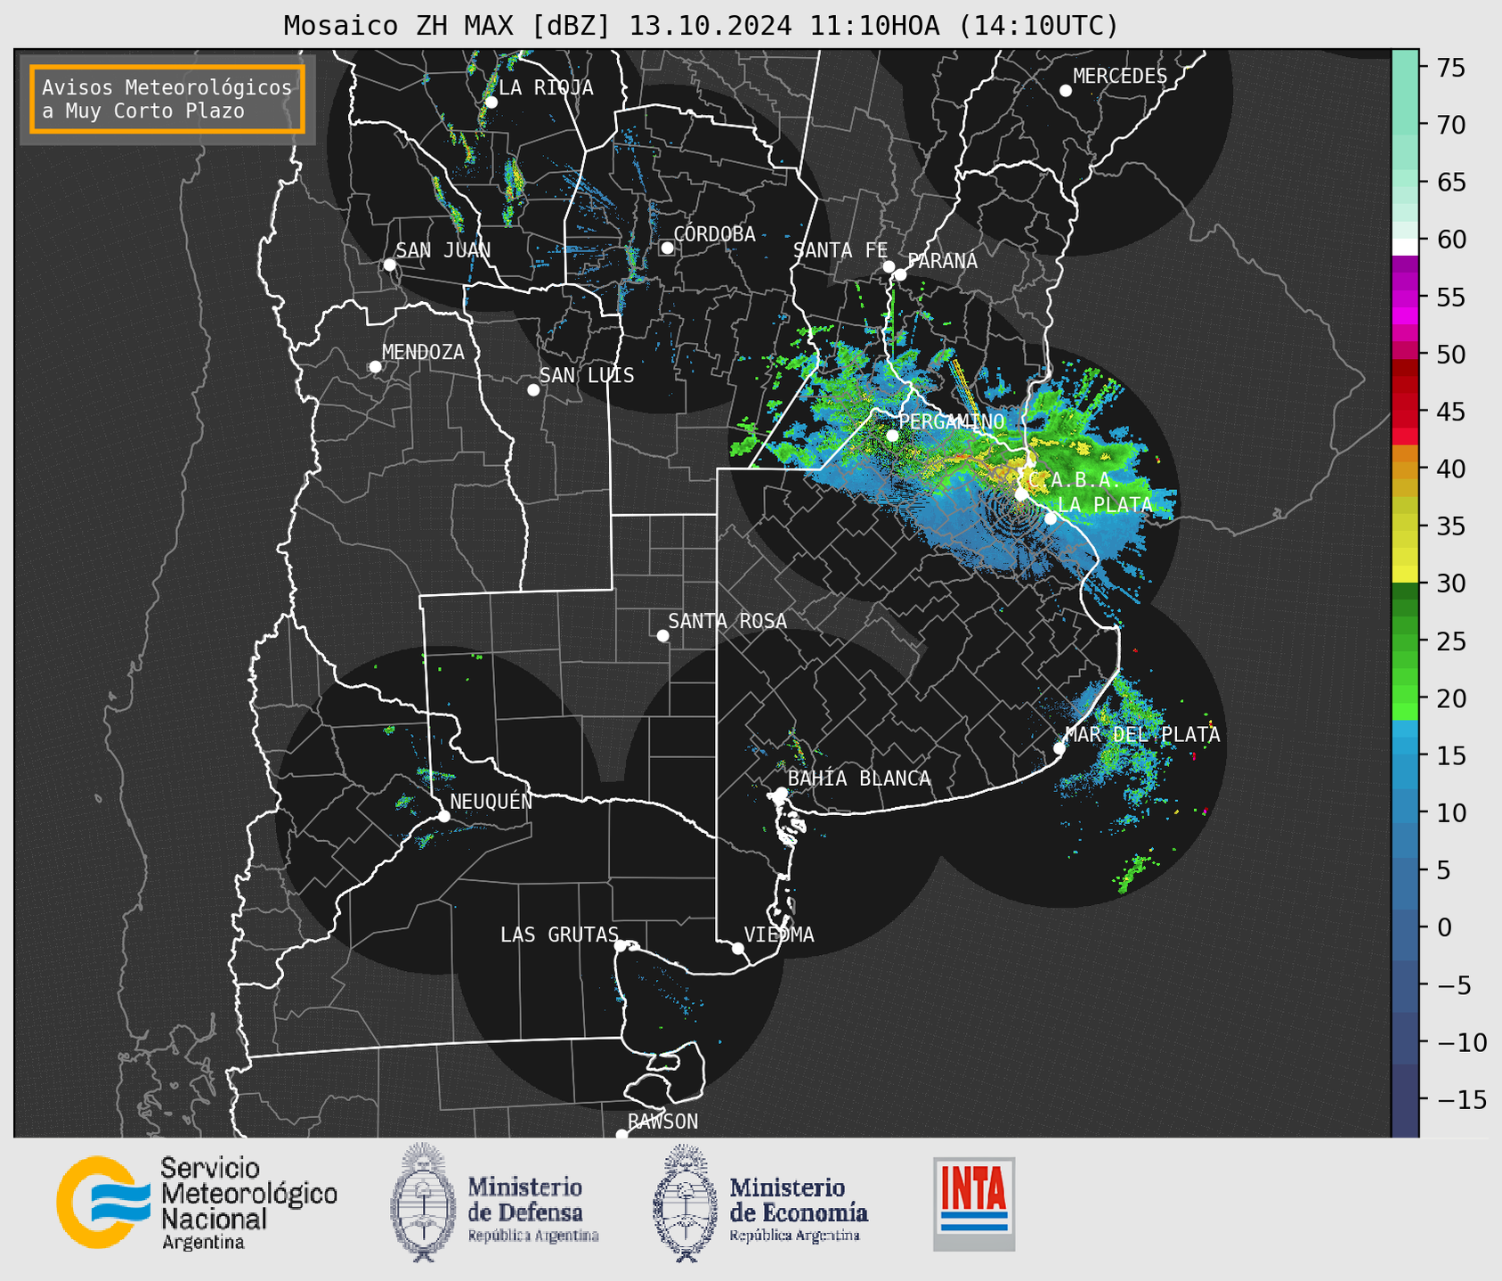1502x1281 pixels.
Task: Click the LA RIOJA map label
Action: click(x=546, y=87)
